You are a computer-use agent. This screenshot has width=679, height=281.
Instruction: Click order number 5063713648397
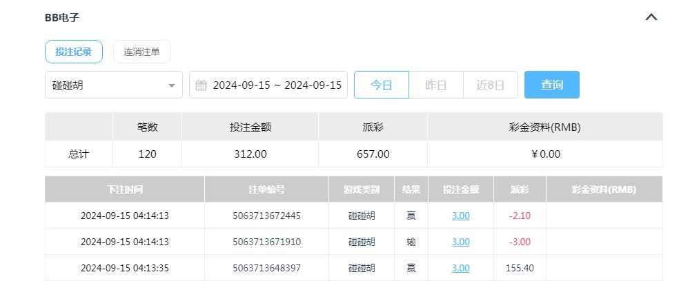266,268
